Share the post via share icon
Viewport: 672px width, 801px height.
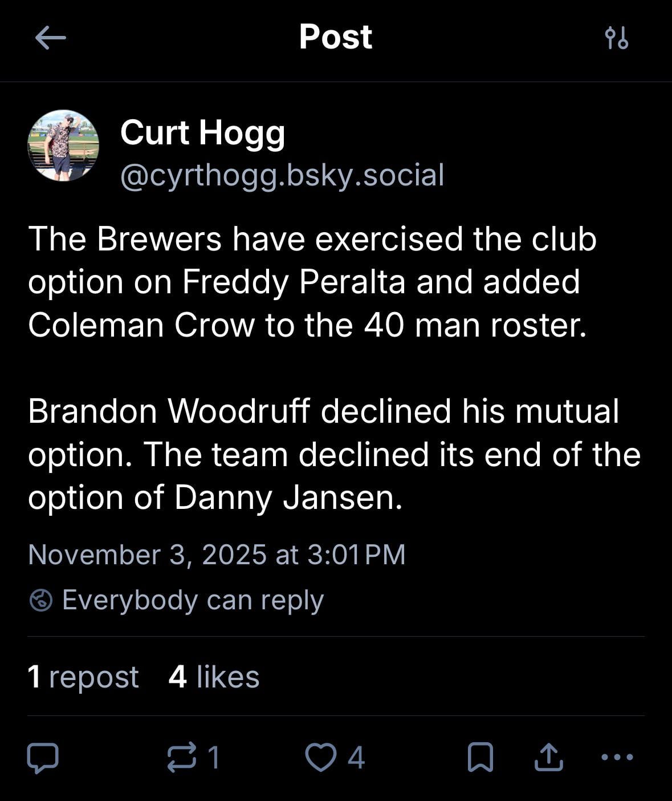click(x=548, y=758)
